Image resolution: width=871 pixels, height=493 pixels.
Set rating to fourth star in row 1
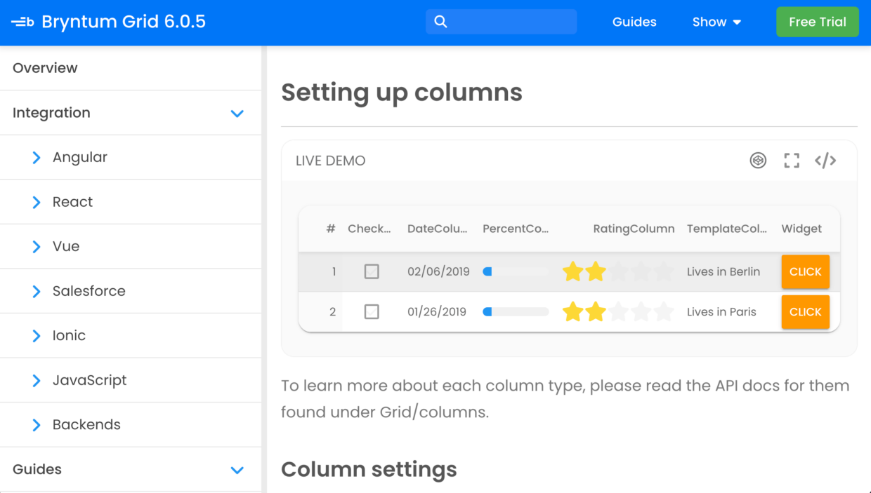641,271
